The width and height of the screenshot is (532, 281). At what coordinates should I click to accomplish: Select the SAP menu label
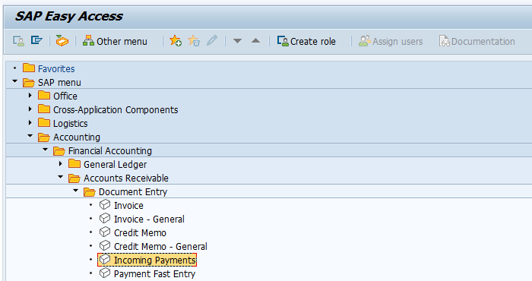pos(59,83)
